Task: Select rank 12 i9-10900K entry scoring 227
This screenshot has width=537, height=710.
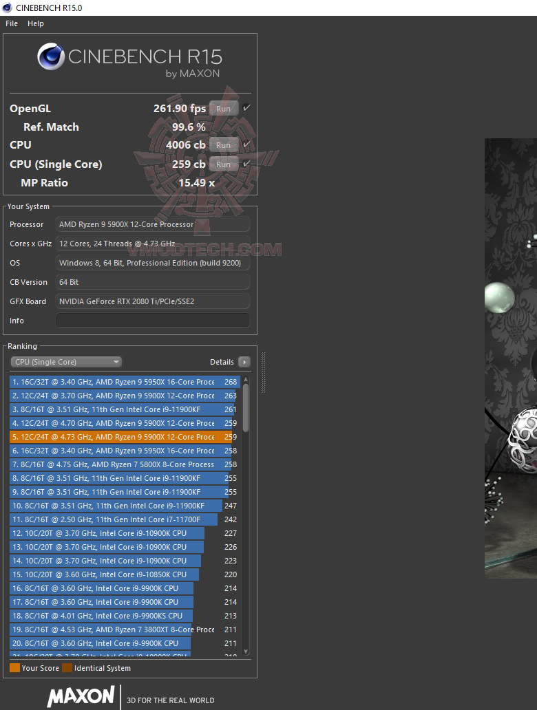Action: click(125, 533)
